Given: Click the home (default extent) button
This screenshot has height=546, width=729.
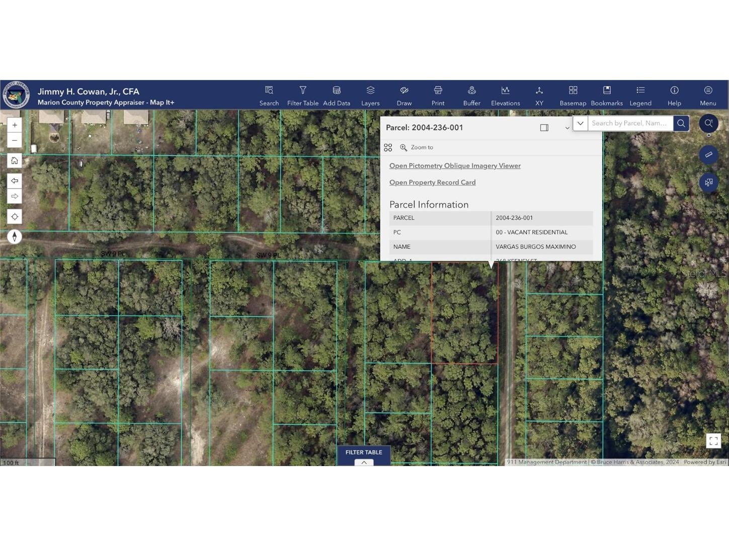Looking at the screenshot, I should [15, 160].
